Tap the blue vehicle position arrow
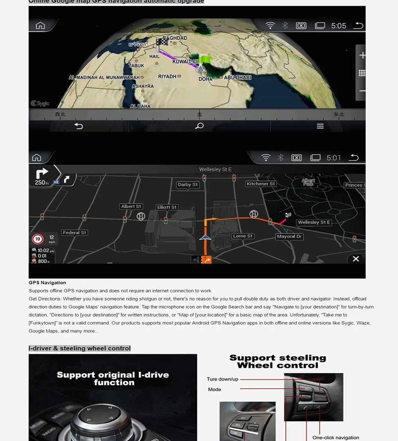Image resolution: width=398 pixels, height=441 pixels. point(205,238)
